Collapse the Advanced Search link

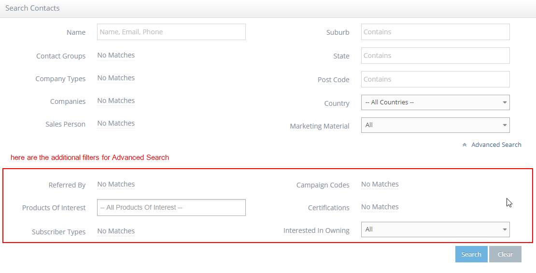496,144
